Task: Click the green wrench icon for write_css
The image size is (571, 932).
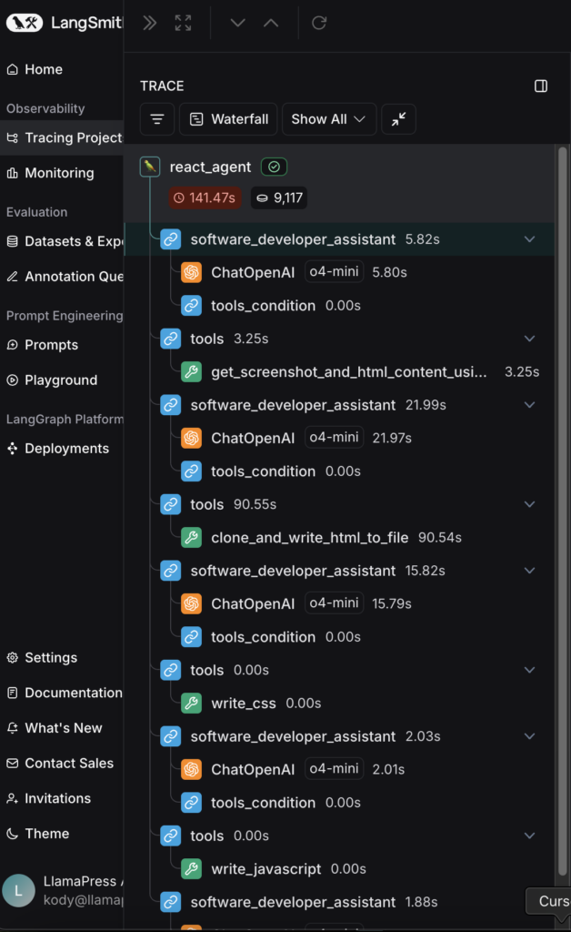Action: coord(191,703)
